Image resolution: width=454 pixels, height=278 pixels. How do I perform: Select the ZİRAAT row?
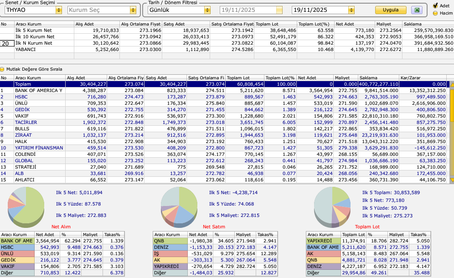223,135
